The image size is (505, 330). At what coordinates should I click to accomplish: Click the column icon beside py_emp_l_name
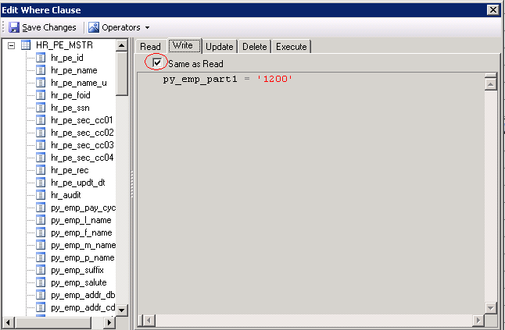41,220
